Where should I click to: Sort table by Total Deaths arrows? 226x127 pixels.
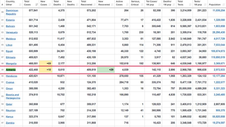(x=64, y=5)
